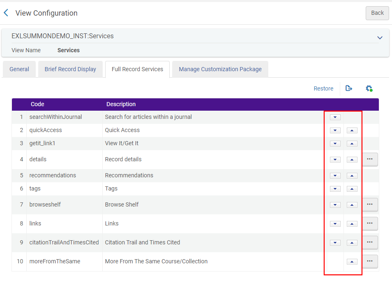Click the Browse Shelf description
The height and width of the screenshot is (281, 392).
122,205
